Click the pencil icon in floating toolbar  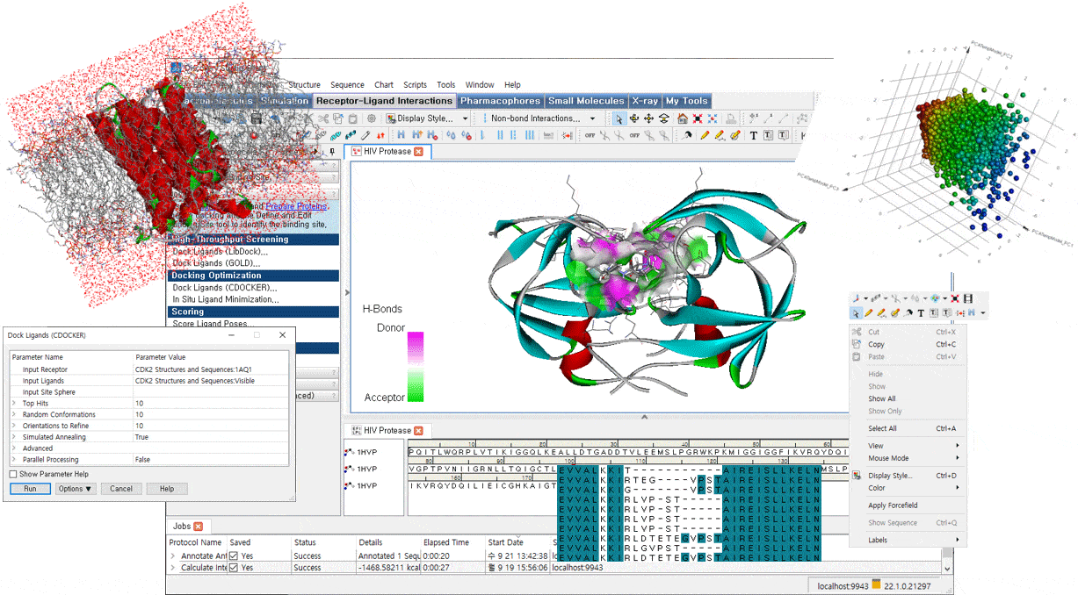868,312
